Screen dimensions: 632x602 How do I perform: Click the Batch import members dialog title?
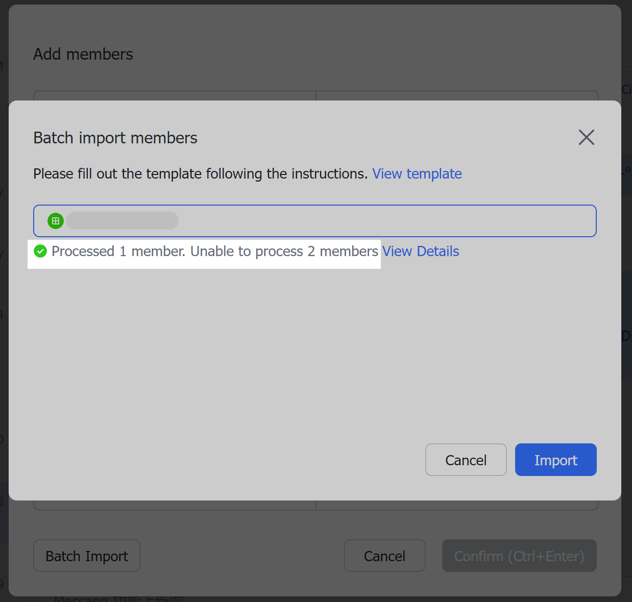115,137
